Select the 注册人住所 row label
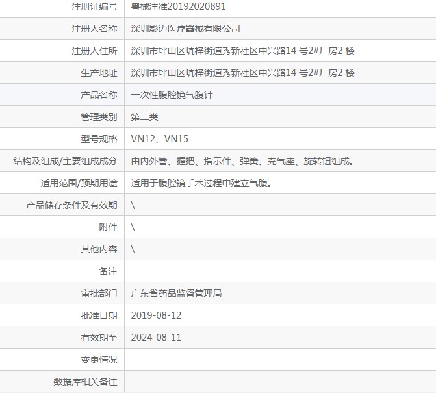Viewport: 436px width, 394px height. pyautogui.click(x=94, y=51)
